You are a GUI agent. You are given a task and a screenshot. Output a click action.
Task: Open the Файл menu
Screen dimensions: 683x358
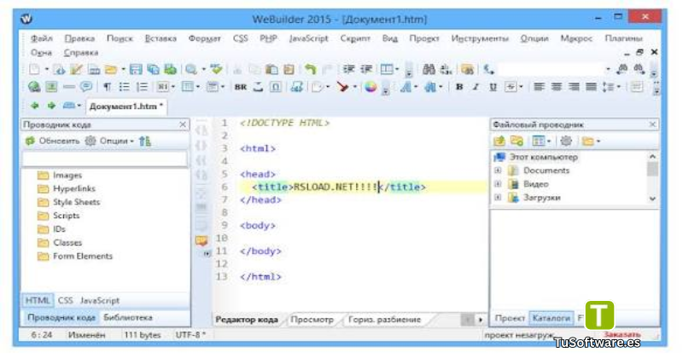click(41, 38)
